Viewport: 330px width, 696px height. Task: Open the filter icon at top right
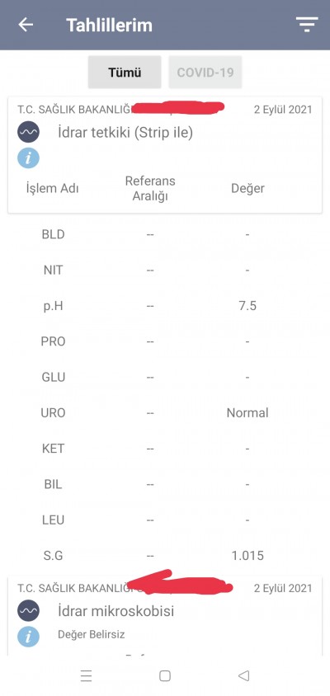[307, 24]
